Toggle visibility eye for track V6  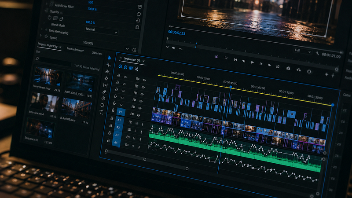coord(144,80)
